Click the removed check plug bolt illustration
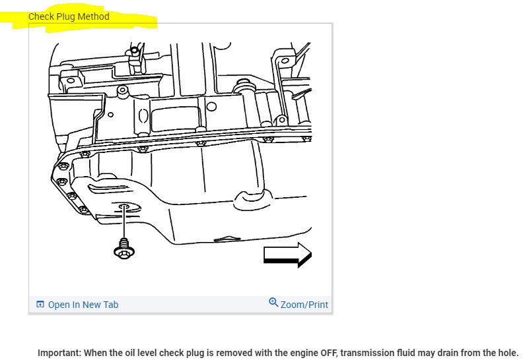The image size is (529, 364). coord(124,249)
